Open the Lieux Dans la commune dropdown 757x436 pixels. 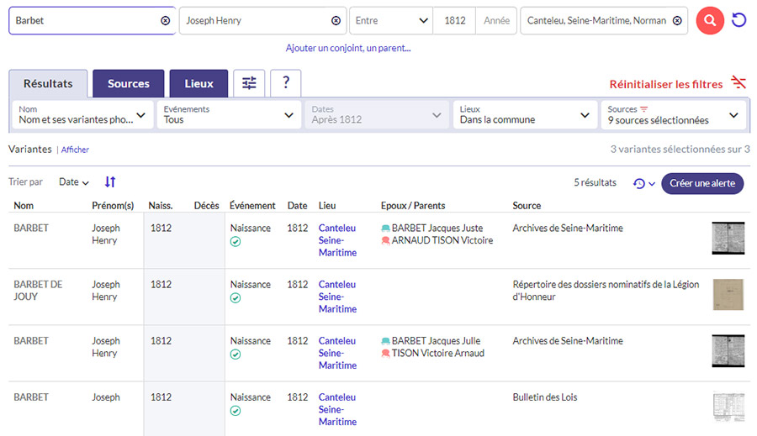tap(525, 115)
